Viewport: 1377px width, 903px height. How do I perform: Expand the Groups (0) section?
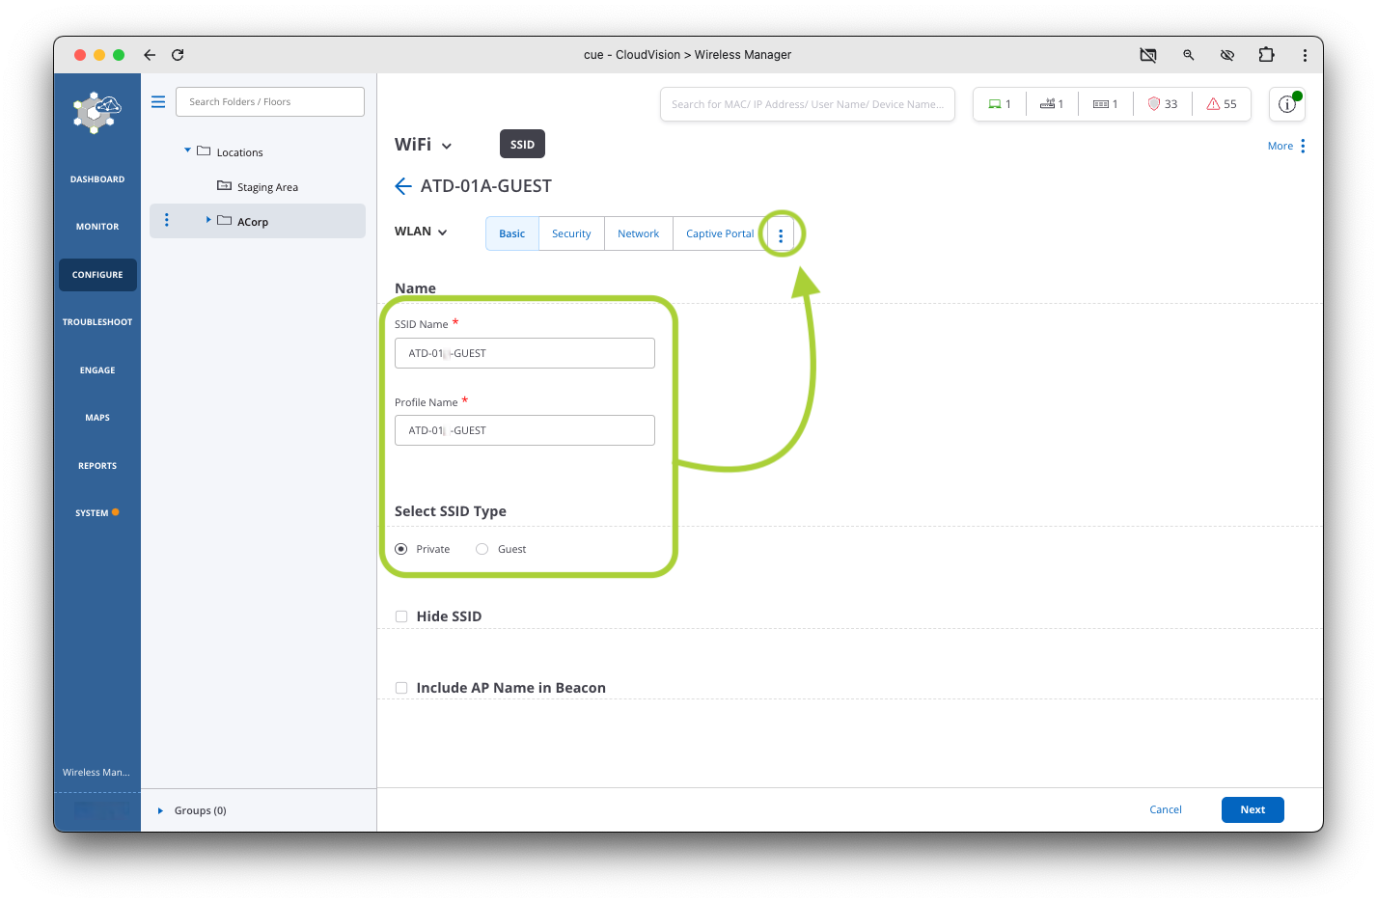pos(161,810)
